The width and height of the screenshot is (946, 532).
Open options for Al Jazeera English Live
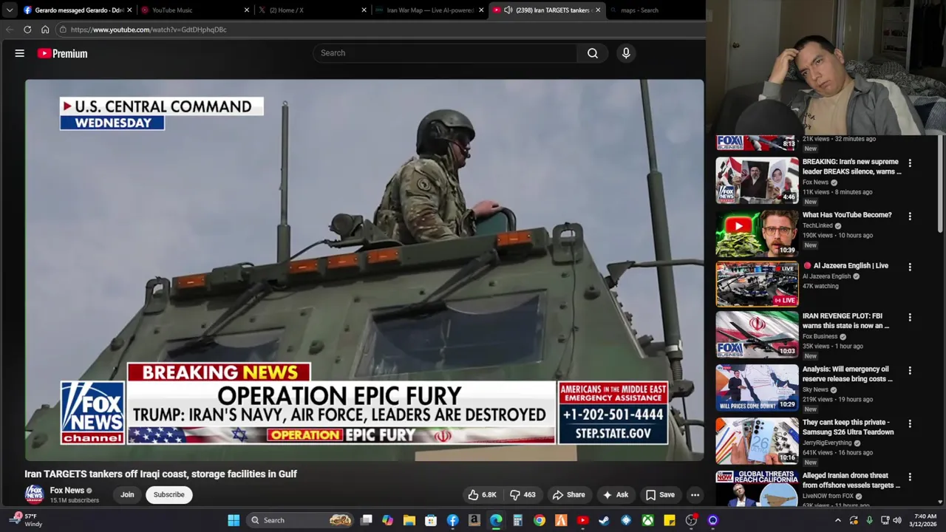[x=910, y=267]
